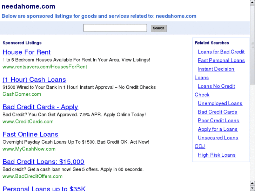Screen dimensions: 255x191
Task: Open the (1 Hour) Cash Loans link
Action: pyautogui.click(x=34, y=80)
